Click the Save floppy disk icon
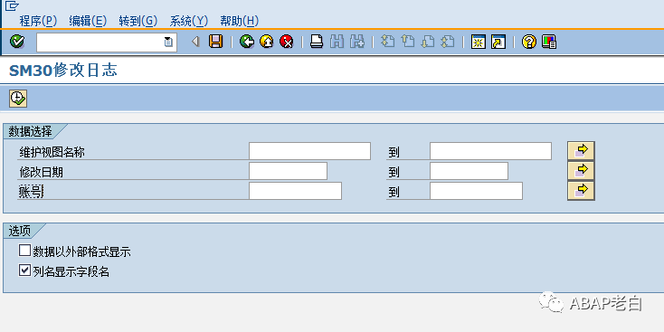Viewport: 664px width, 332px height. (215, 42)
